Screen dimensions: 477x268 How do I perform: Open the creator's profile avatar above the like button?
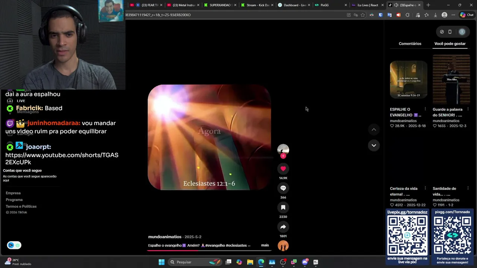click(x=283, y=149)
